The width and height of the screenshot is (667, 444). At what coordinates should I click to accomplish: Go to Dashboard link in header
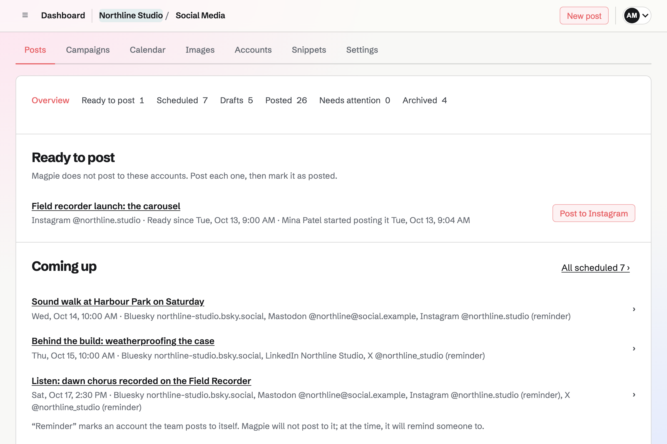[x=63, y=15]
